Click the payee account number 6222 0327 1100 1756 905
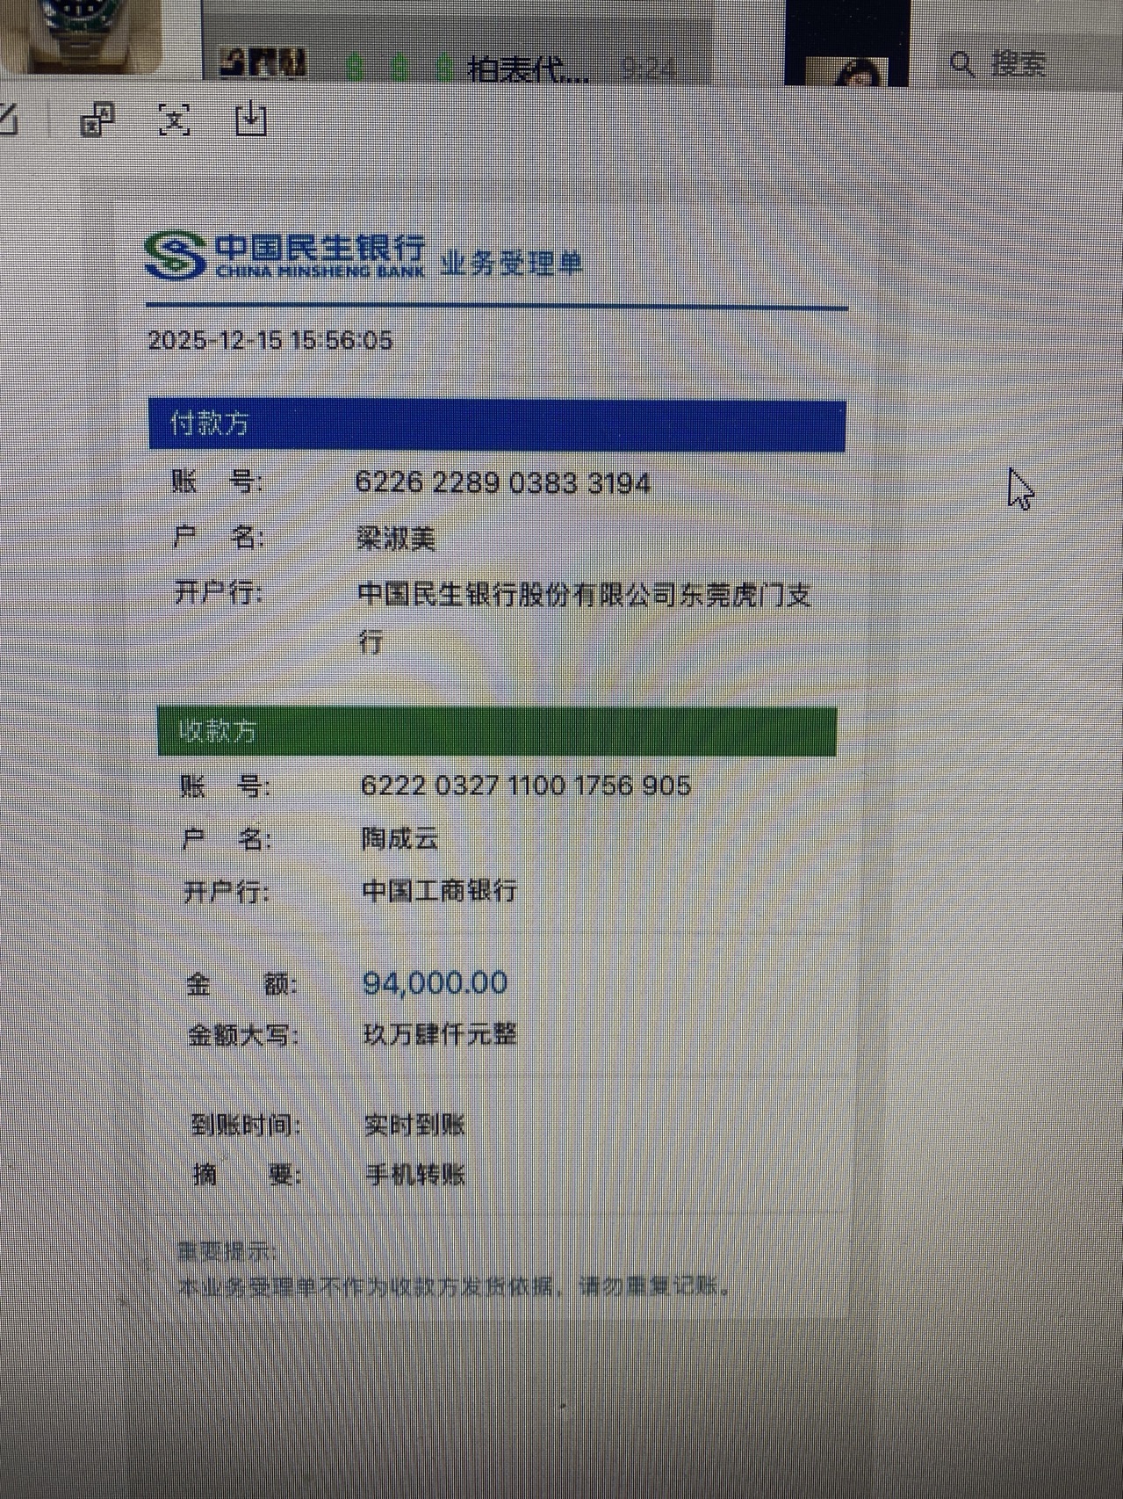This screenshot has width=1123, height=1499. click(x=525, y=786)
